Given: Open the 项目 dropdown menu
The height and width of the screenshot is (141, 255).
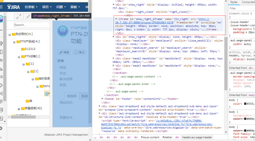Looking at the screenshot, I should coord(47,7).
